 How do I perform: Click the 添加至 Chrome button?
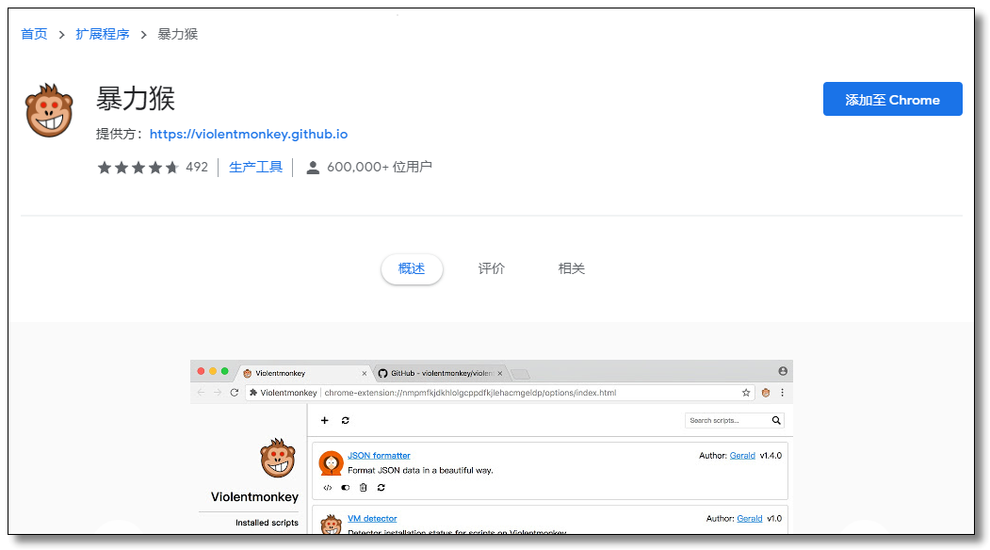pyautogui.click(x=892, y=99)
